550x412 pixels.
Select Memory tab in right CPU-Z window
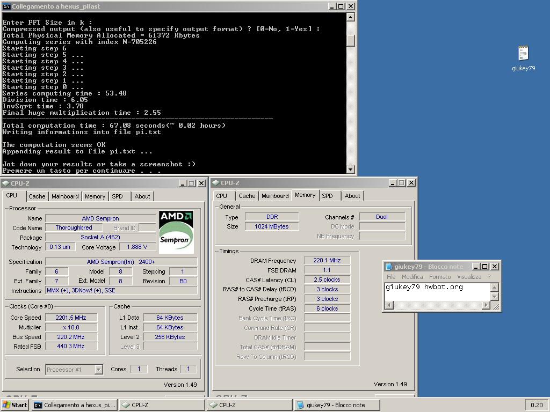pyautogui.click(x=305, y=195)
